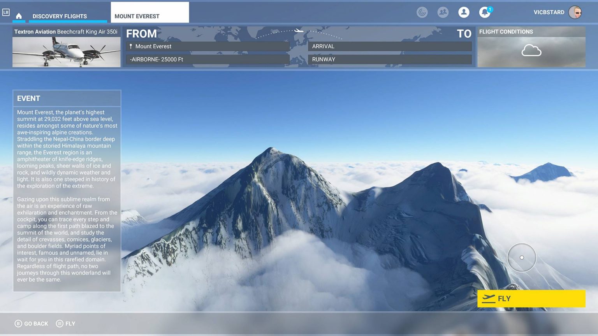Open the player profile icon
Screen dimensions: 598x336
pyautogui.click(x=464, y=12)
